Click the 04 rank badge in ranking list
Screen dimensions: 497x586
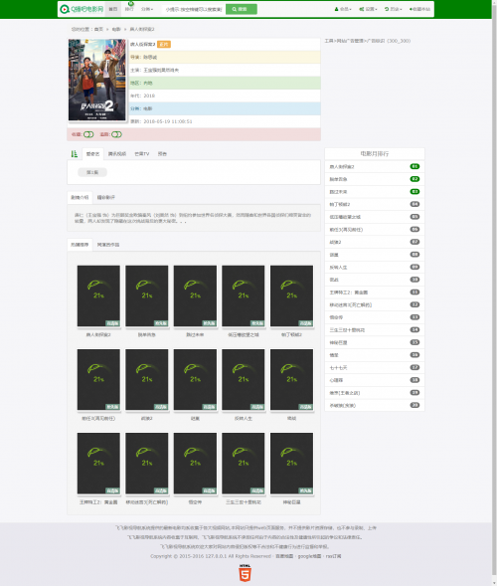[414, 204]
